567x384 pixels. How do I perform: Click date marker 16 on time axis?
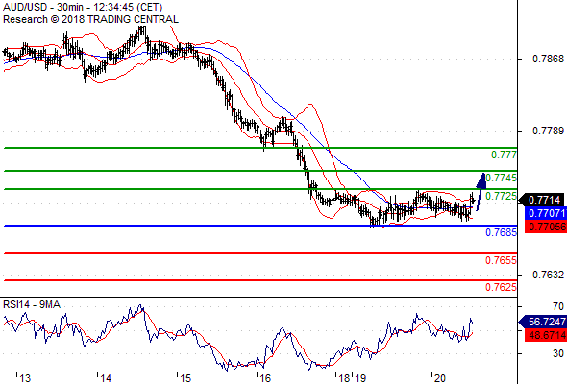265,378
